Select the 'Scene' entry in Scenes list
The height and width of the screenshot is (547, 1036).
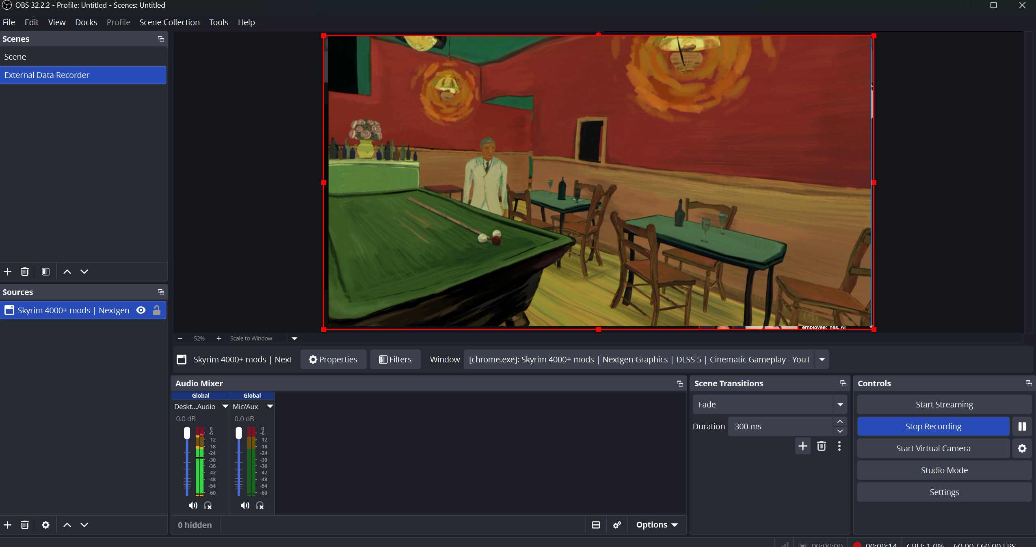(83, 57)
